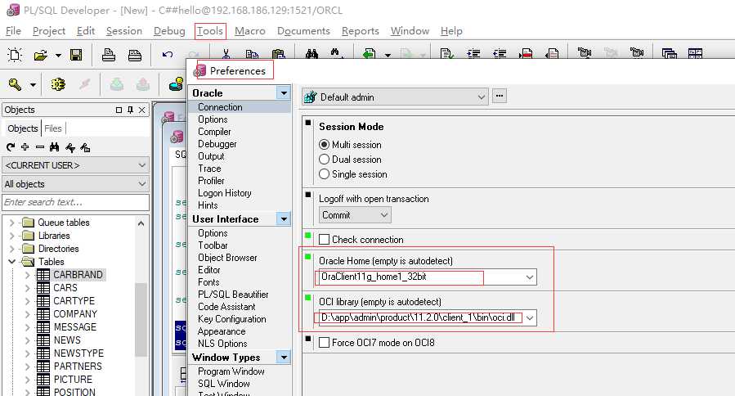The width and height of the screenshot is (735, 396).
Task: Collapse the Oracle preferences section arrow
Action: (284, 93)
